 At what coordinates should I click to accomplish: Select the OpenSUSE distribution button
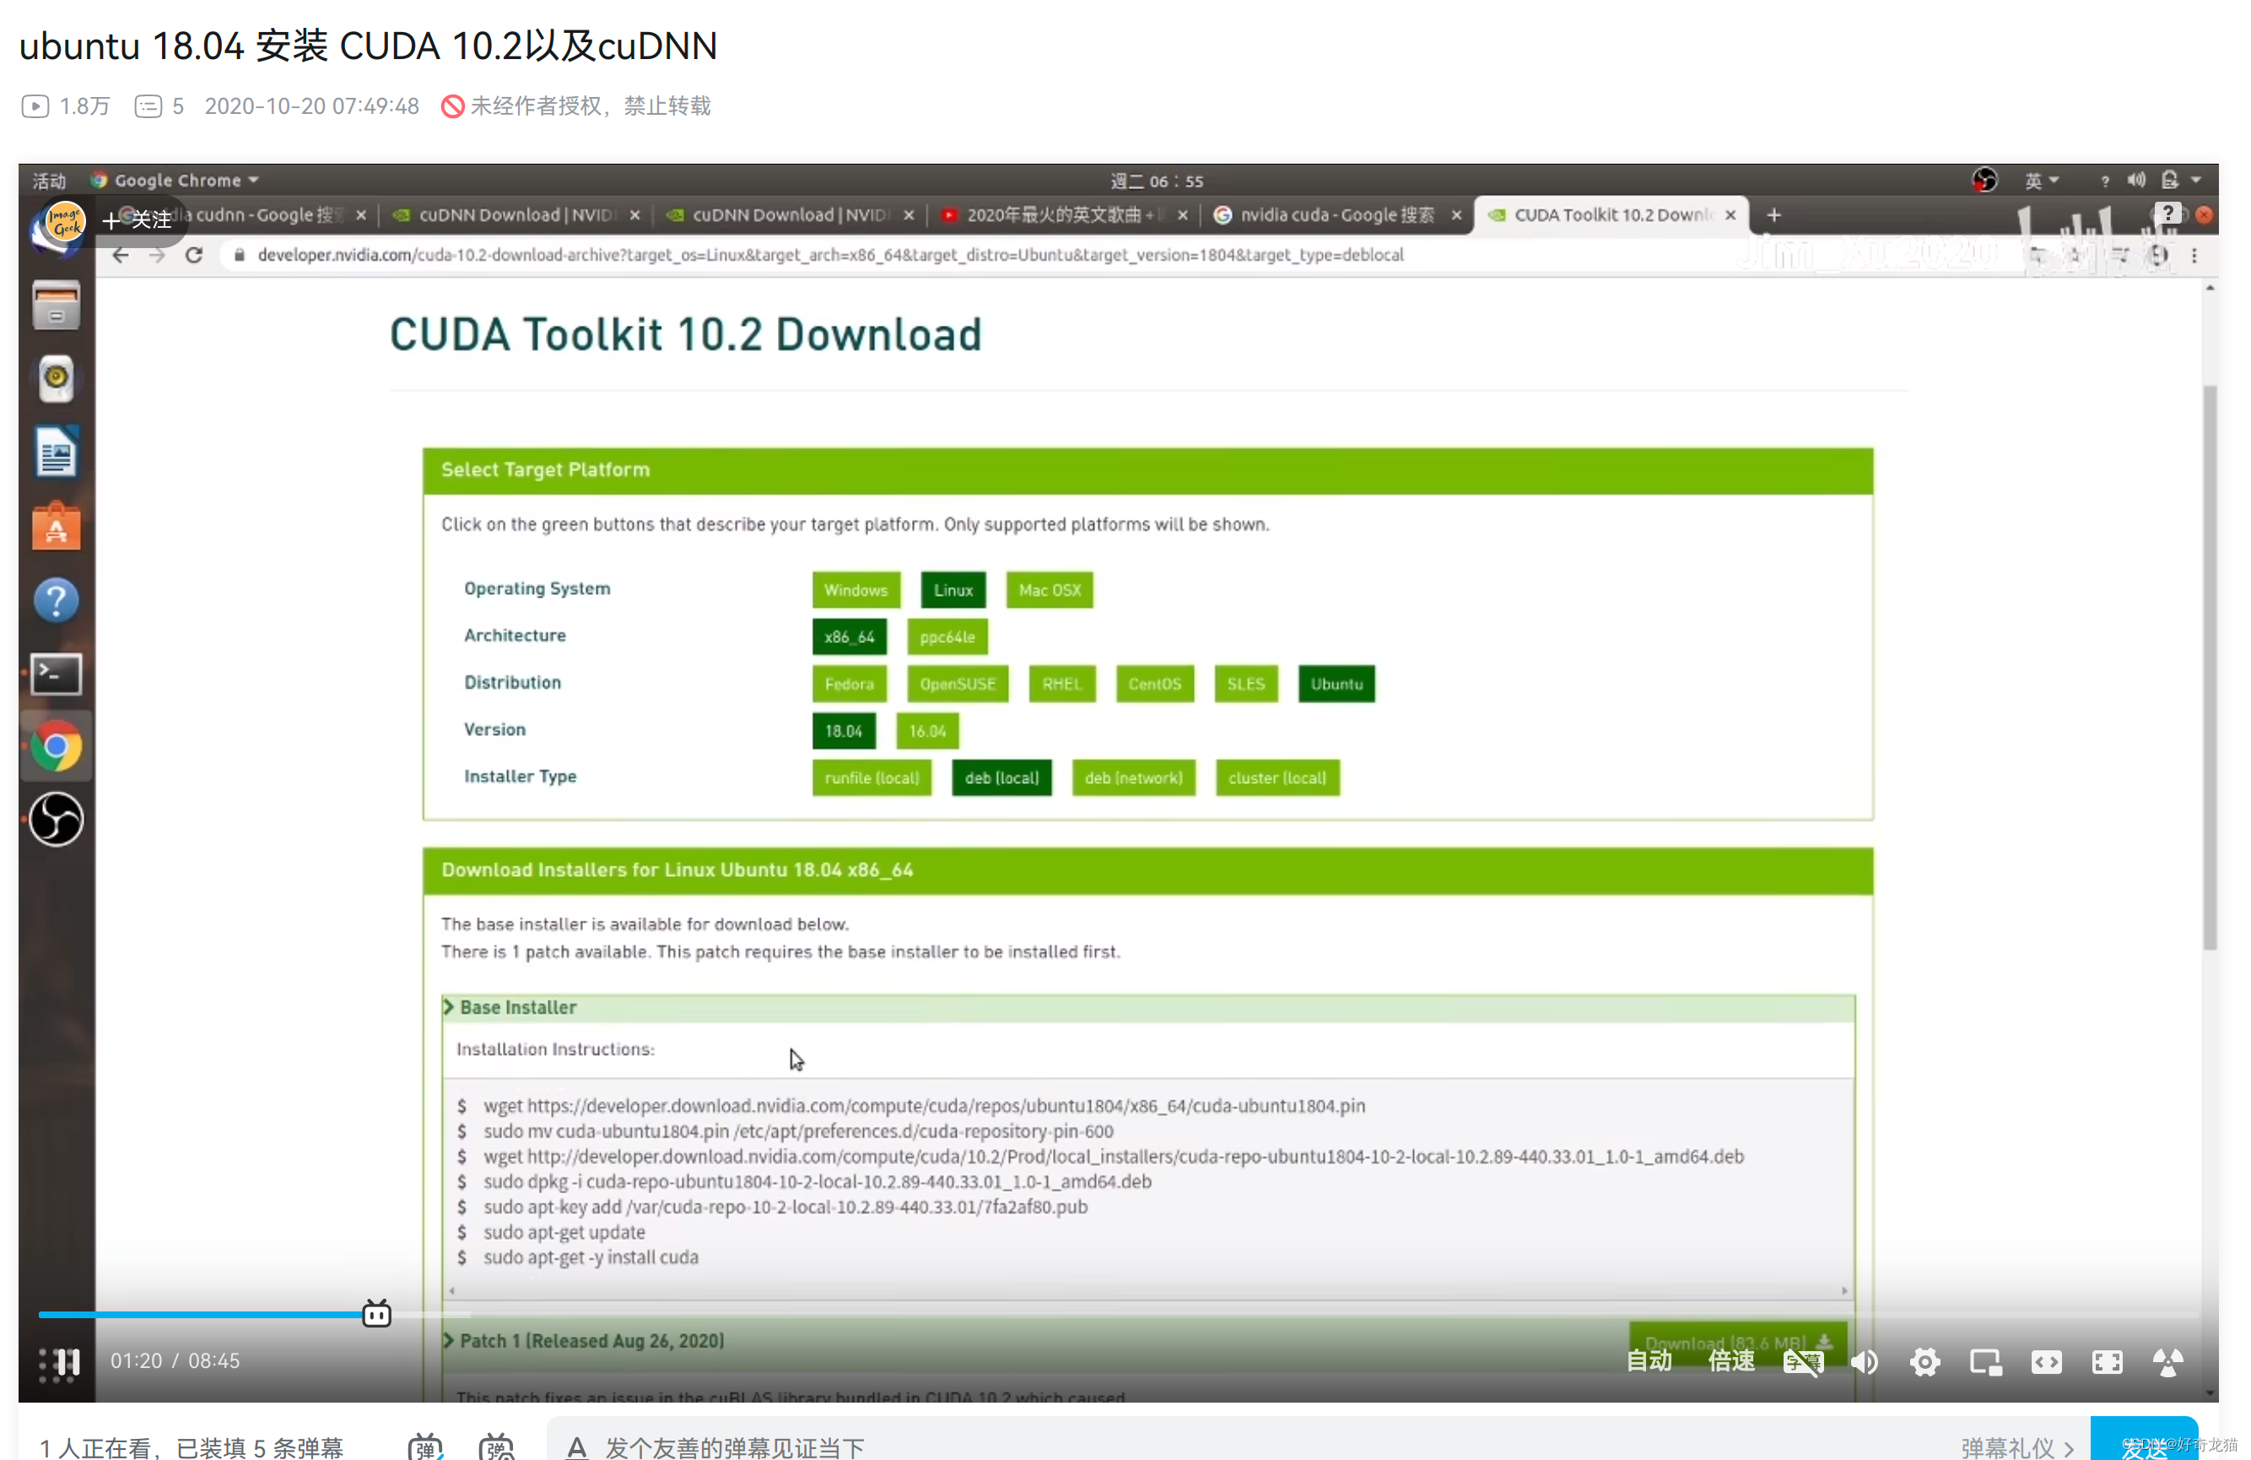[958, 684]
